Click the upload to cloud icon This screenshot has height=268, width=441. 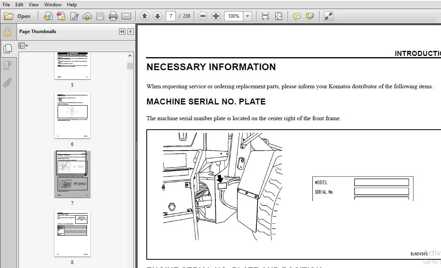[87, 16]
